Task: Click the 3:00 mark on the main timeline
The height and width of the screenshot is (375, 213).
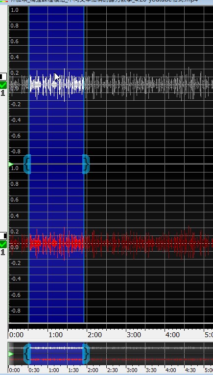Action: pos(134,335)
